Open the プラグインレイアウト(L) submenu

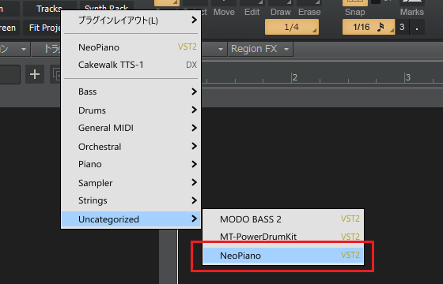point(131,21)
